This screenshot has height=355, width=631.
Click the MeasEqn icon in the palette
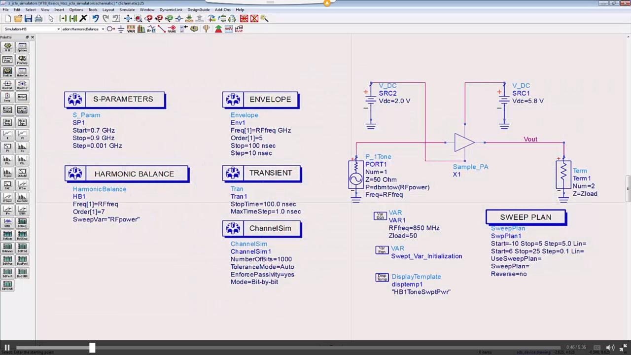coord(22,123)
